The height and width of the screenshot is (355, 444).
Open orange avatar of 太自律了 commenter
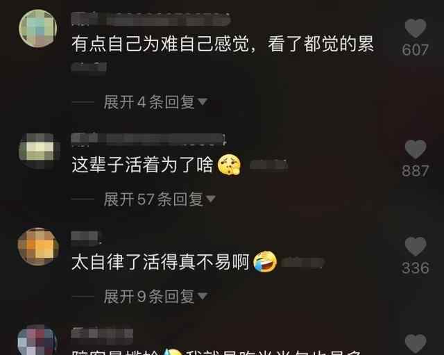pyautogui.click(x=38, y=247)
